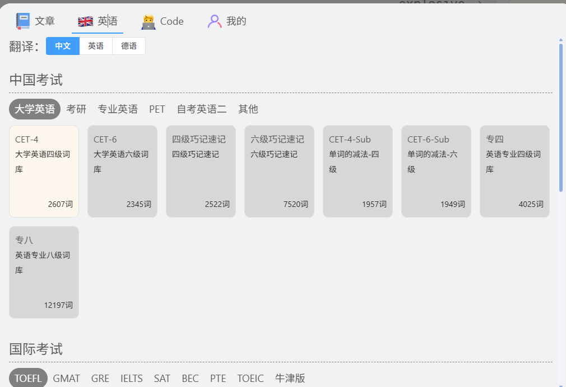
Task: Select the 专业英语 category tab
Action: (118, 109)
